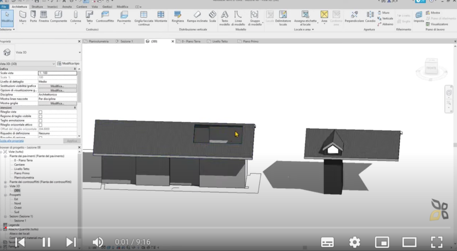457x251 pixels.
Task: Select the Cavedio shaft tool
Action: (370, 17)
